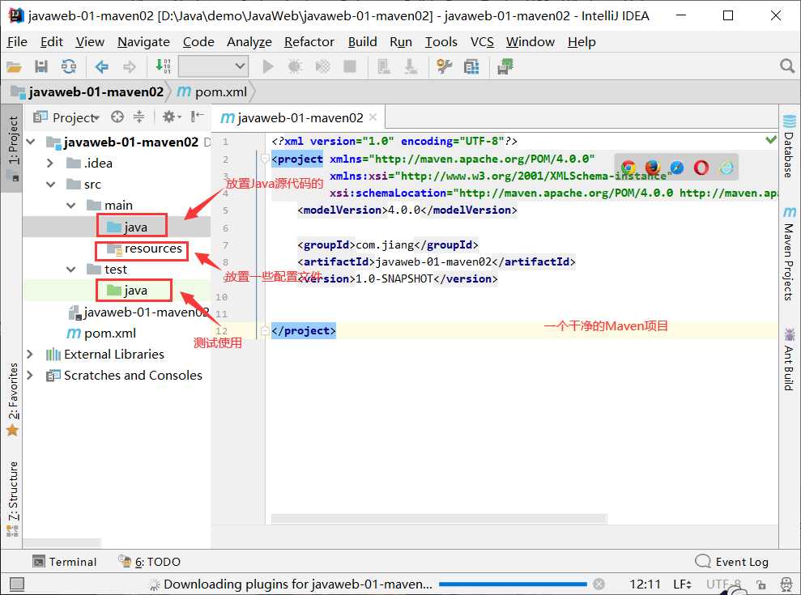The height and width of the screenshot is (595, 801).
Task: Click the Settings wrench icon in toolbar
Action: tap(444, 66)
